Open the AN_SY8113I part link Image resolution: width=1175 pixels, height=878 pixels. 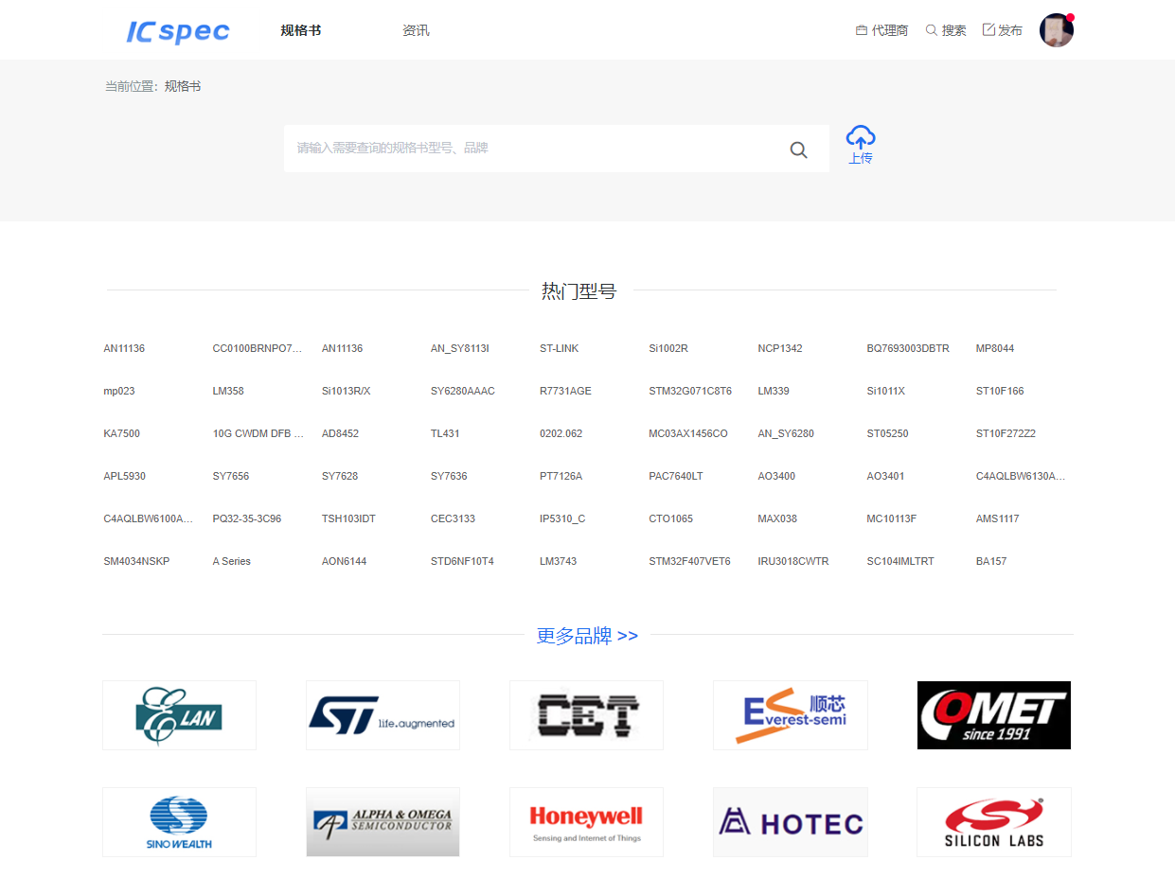[460, 348]
